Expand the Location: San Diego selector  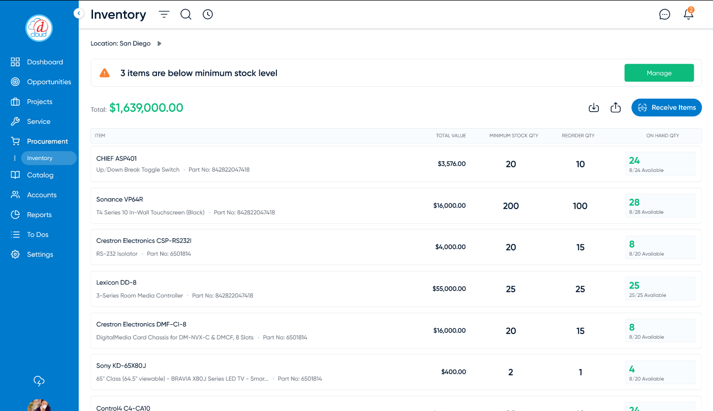159,43
